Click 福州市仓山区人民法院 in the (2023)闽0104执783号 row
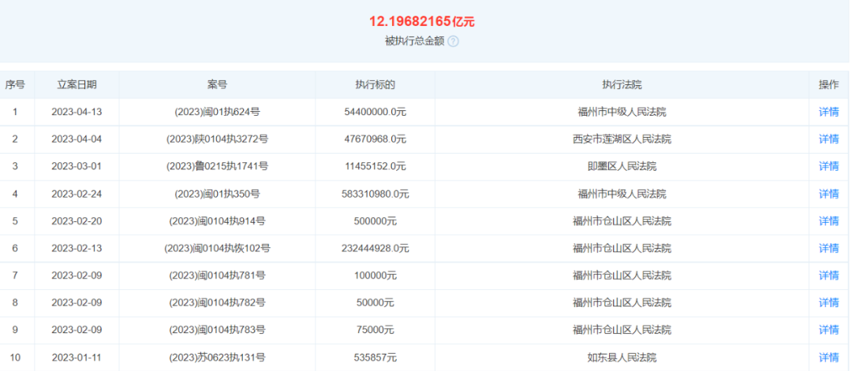This screenshot has width=852, height=371. tap(622, 330)
